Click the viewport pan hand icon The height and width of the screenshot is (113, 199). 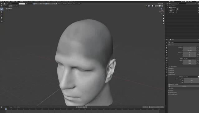pos(163,18)
